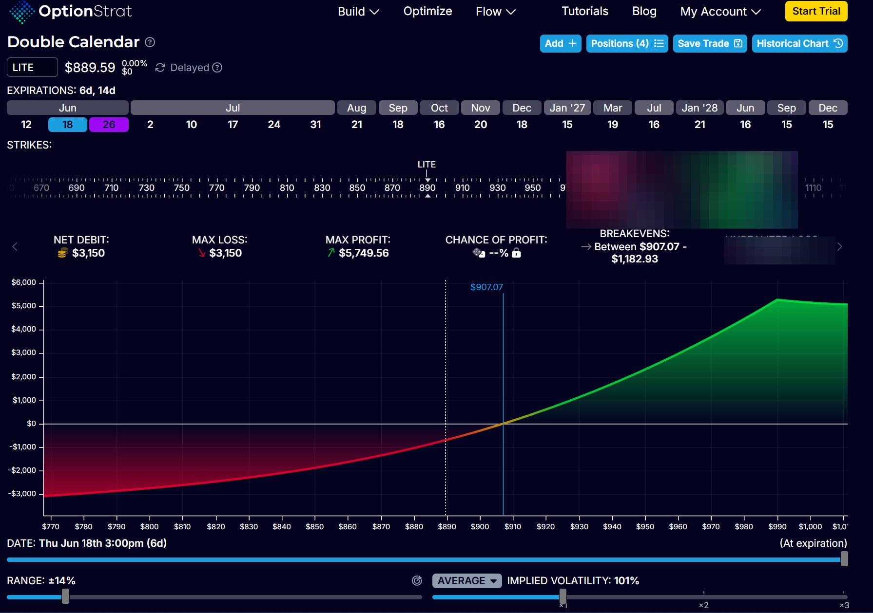Click the Save Trade button
Screen dimensions: 873x613
(x=710, y=43)
